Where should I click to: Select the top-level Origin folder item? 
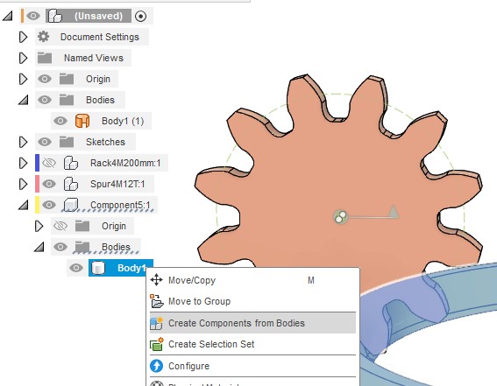coord(98,79)
